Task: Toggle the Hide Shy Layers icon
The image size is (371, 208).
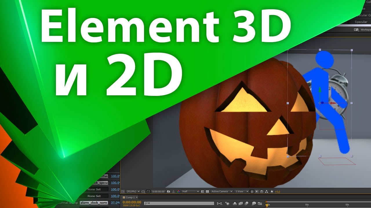Action: (235, 203)
